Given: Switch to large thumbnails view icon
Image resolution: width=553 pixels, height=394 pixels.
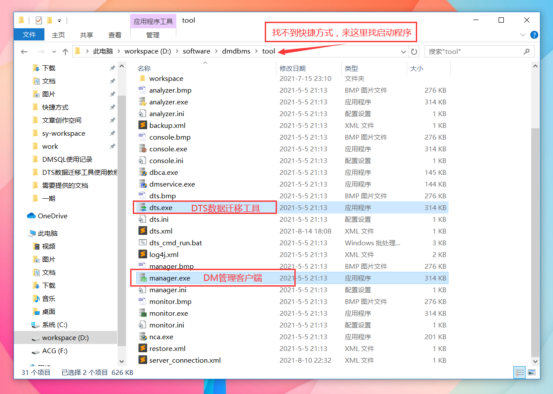Looking at the screenshot, I should [x=531, y=372].
